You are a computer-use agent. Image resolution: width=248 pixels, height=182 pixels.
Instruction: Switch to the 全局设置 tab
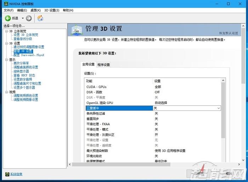(x=88, y=65)
